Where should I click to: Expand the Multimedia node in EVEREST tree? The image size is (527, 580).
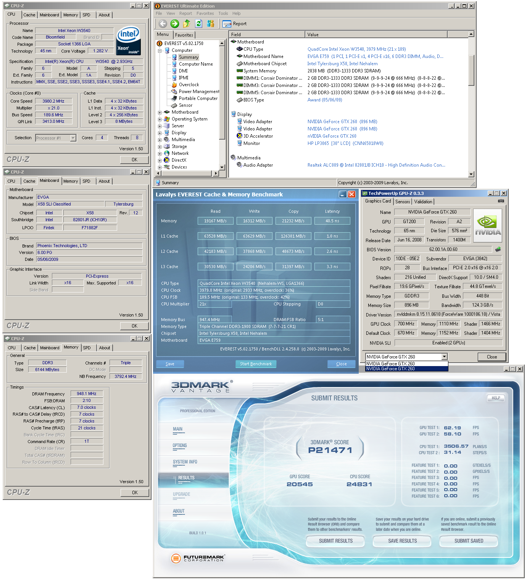click(x=160, y=140)
